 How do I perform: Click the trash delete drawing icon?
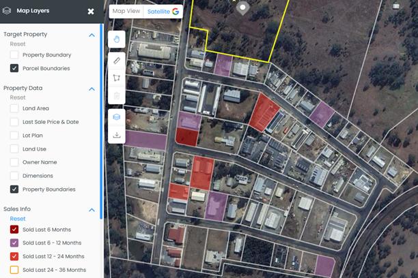[117, 95]
